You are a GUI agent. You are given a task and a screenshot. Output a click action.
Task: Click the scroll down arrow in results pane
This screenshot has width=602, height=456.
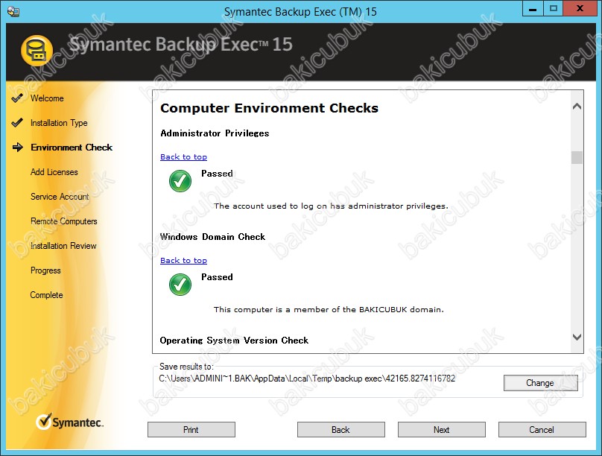point(577,337)
